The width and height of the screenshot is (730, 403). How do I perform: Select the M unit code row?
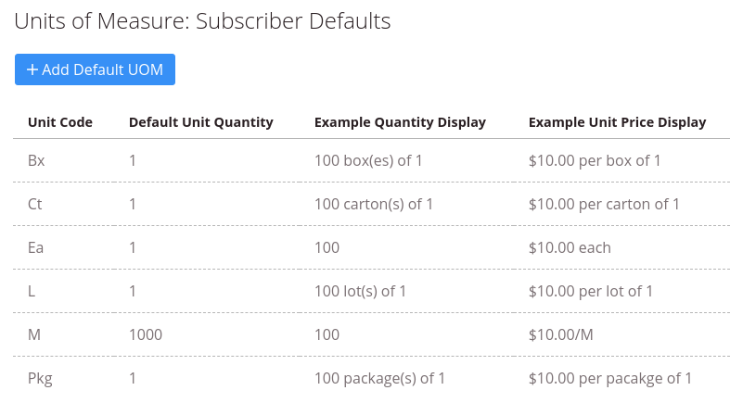tap(372, 334)
